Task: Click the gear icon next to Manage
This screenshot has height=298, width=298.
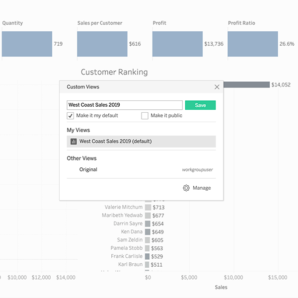Action: click(186, 188)
